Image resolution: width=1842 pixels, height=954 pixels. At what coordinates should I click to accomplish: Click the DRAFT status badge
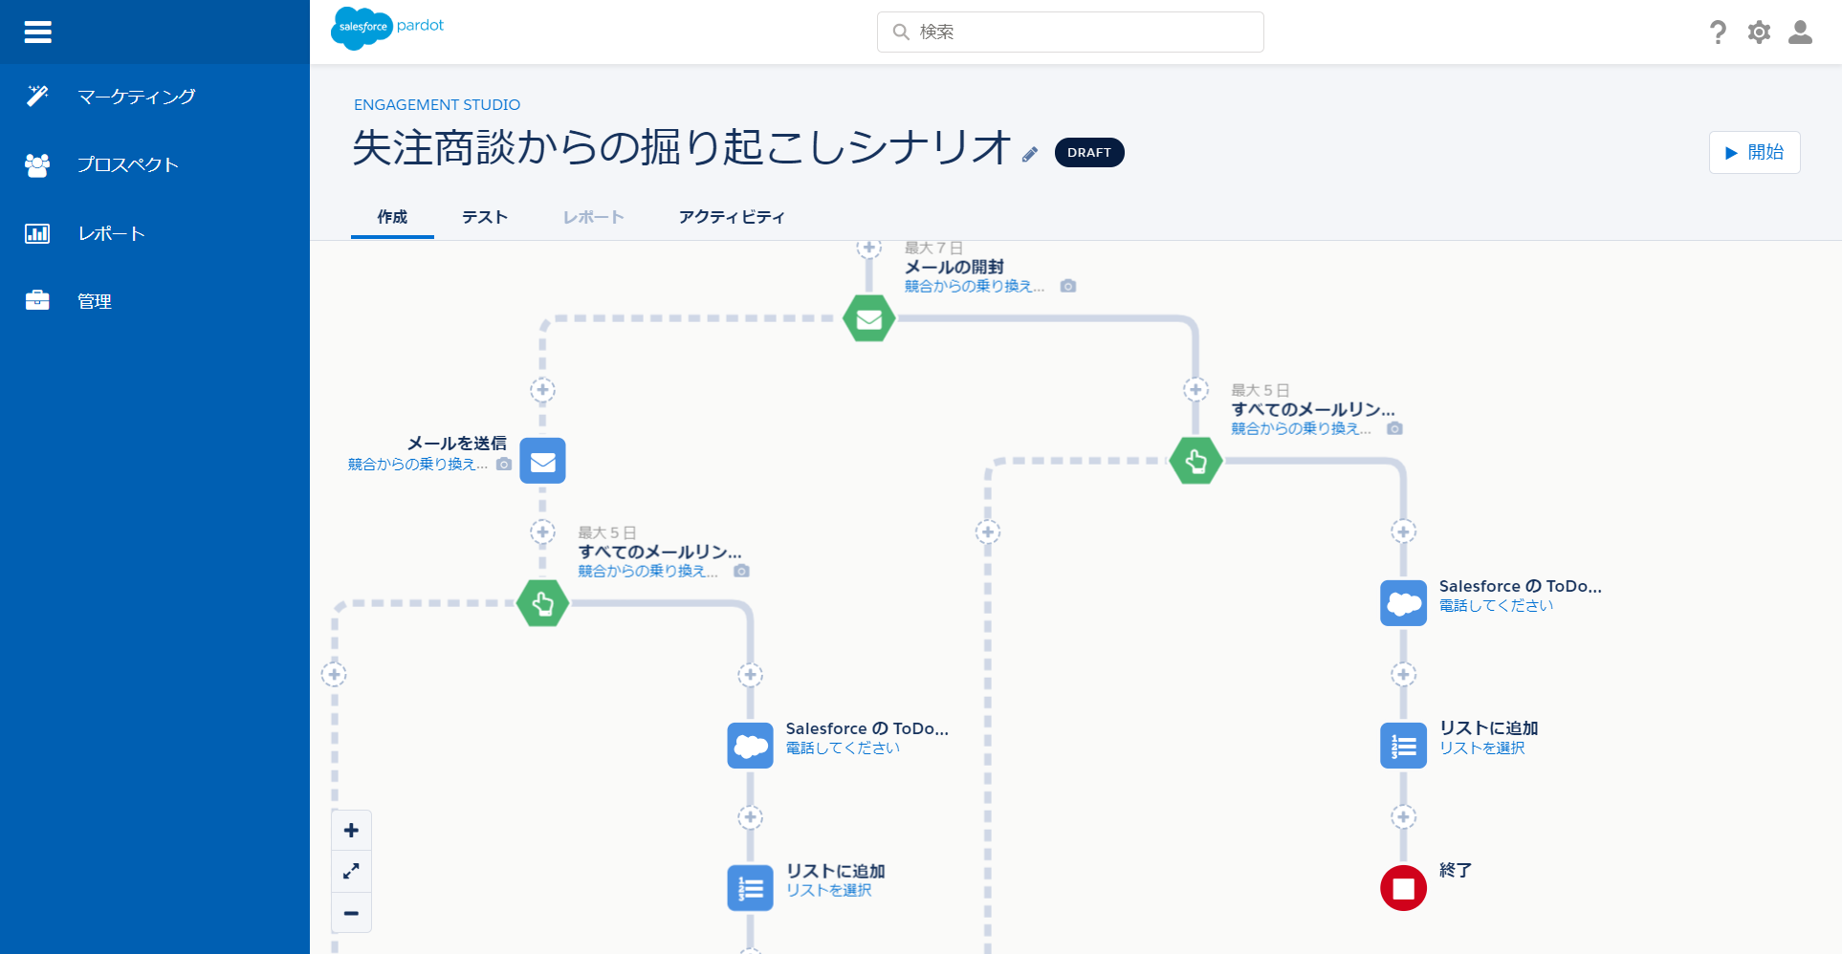(1089, 153)
